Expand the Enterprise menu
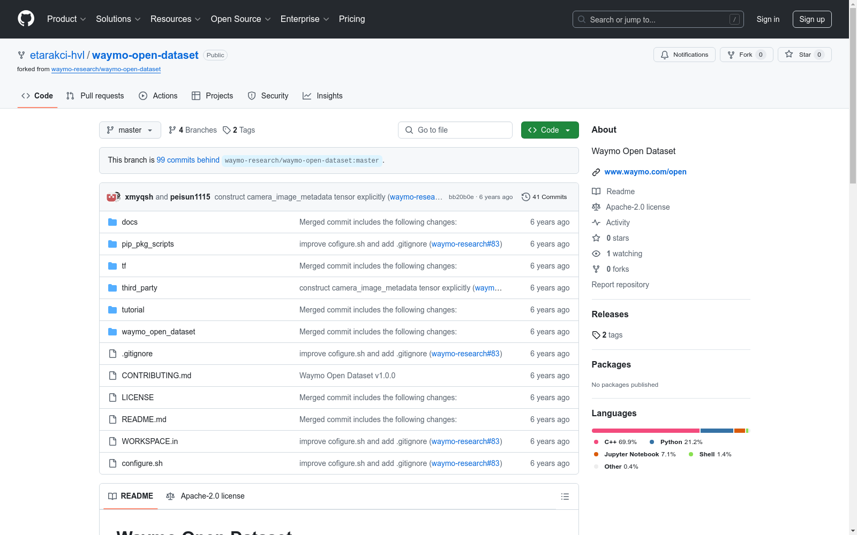Viewport: 857px width, 535px height. coord(305,19)
